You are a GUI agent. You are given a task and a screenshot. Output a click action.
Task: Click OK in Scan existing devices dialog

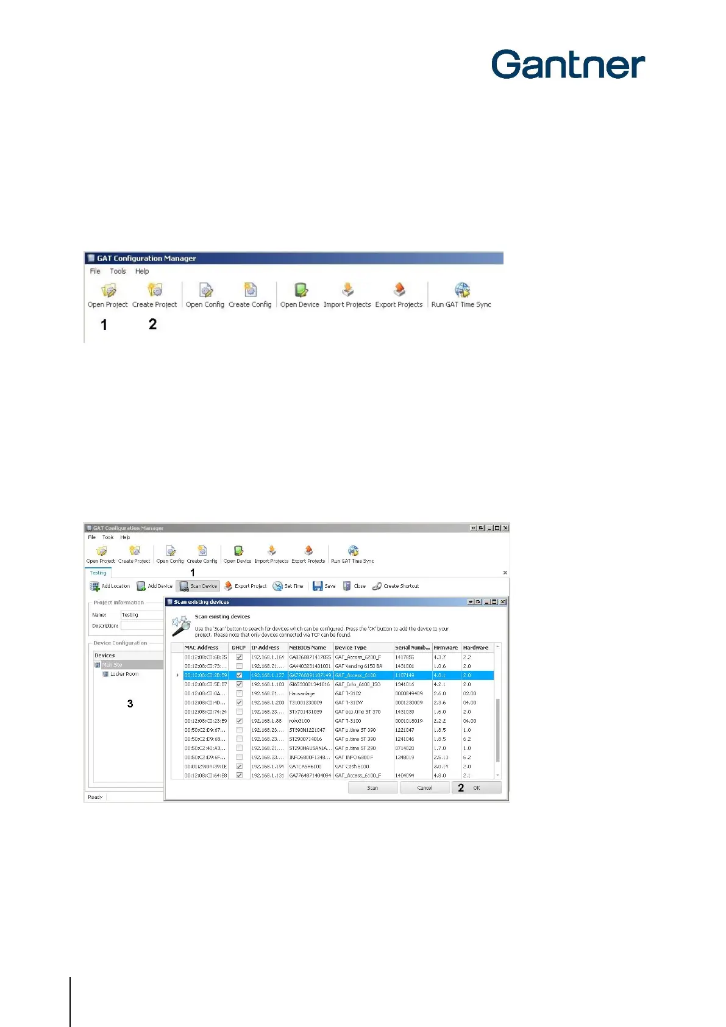tap(477, 788)
